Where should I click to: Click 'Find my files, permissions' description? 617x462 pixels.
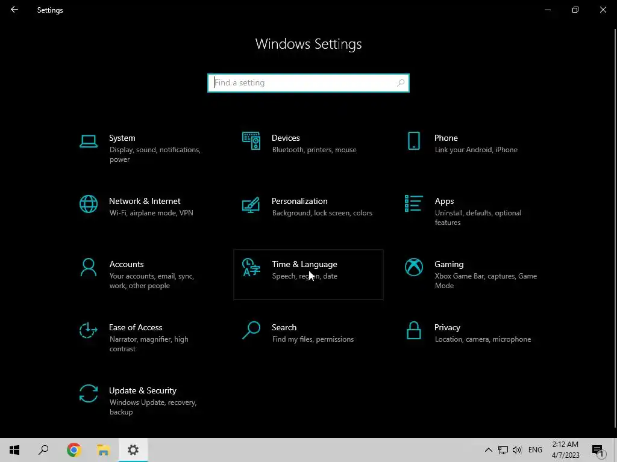(x=313, y=339)
